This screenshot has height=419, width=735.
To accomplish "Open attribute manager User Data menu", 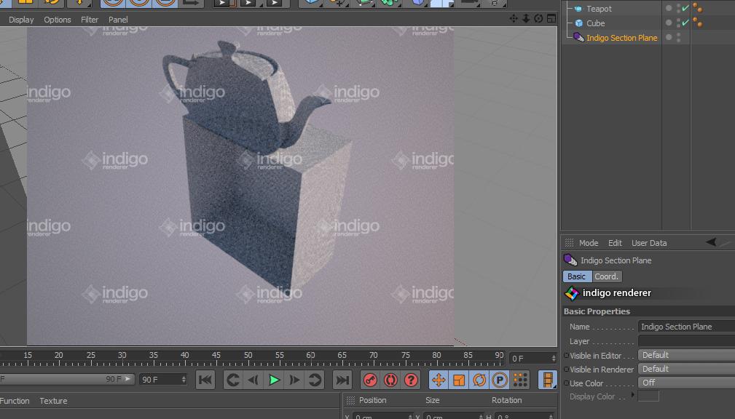I will pyautogui.click(x=649, y=243).
